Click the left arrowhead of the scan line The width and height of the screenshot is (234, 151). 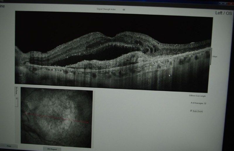tap(25, 113)
